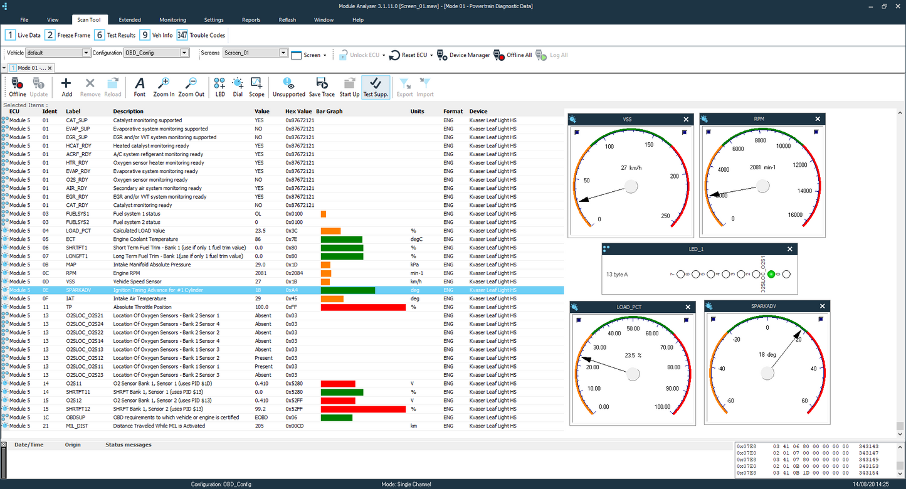
Task: Open the Font tool
Action: click(x=140, y=87)
